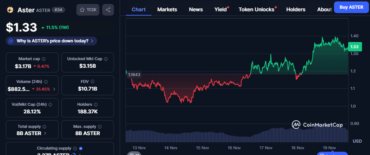Expand the price-down explanation chevron
The height and width of the screenshot is (155, 370).
coord(92,41)
